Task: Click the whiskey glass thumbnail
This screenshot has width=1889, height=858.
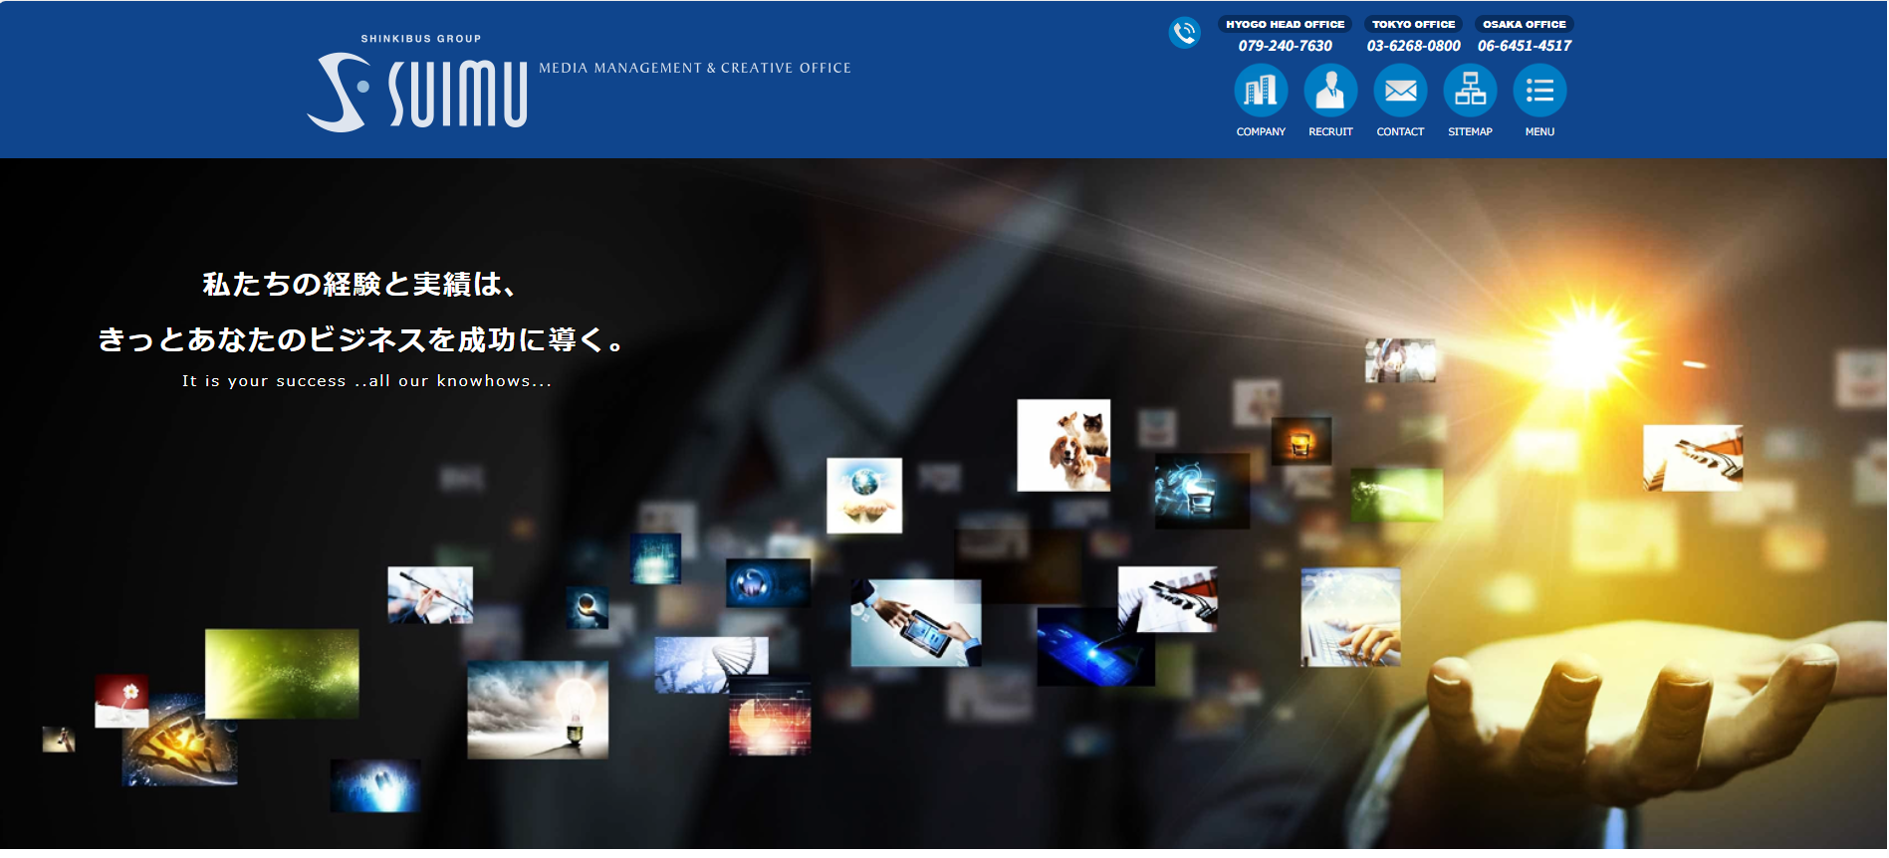Action: click(x=1300, y=441)
